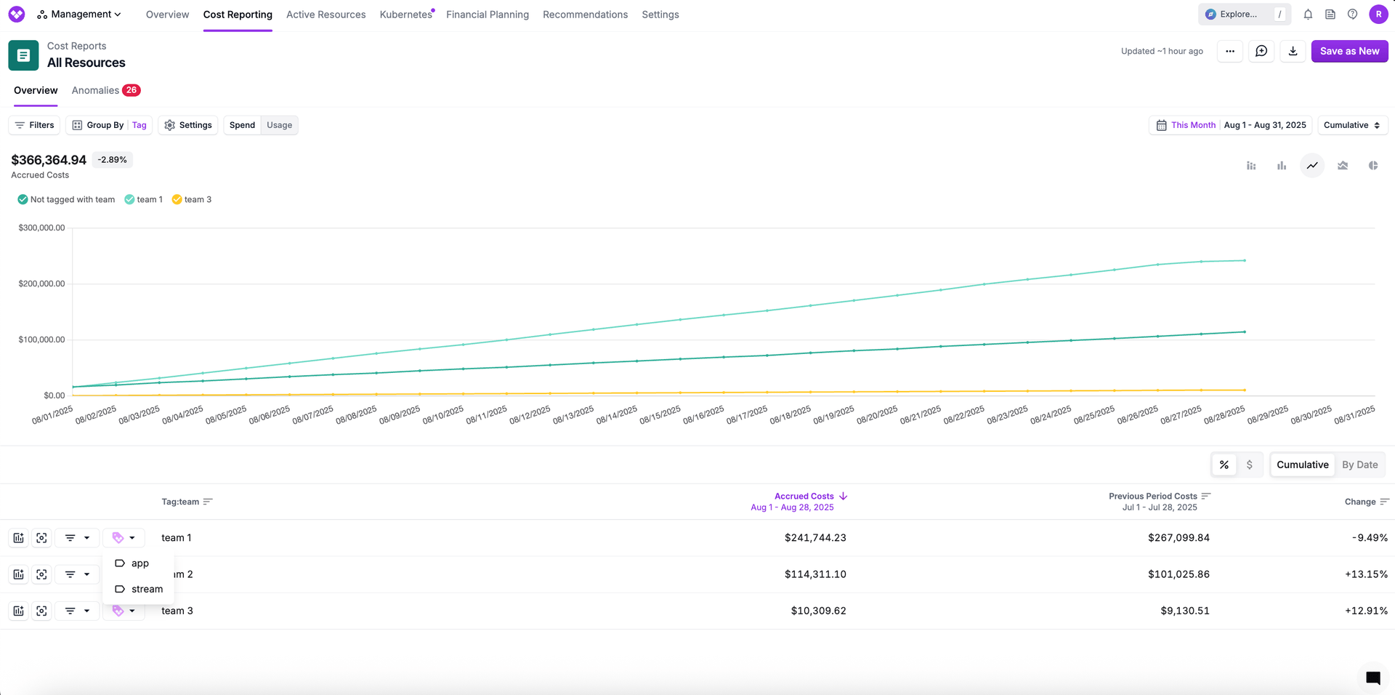Switch the table to By Date
1395x695 pixels.
point(1359,465)
